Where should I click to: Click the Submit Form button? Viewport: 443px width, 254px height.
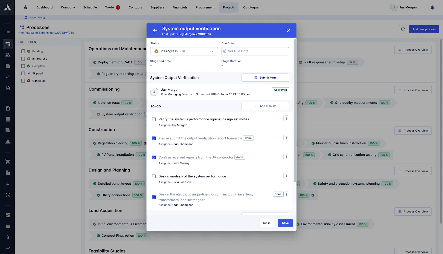click(265, 77)
